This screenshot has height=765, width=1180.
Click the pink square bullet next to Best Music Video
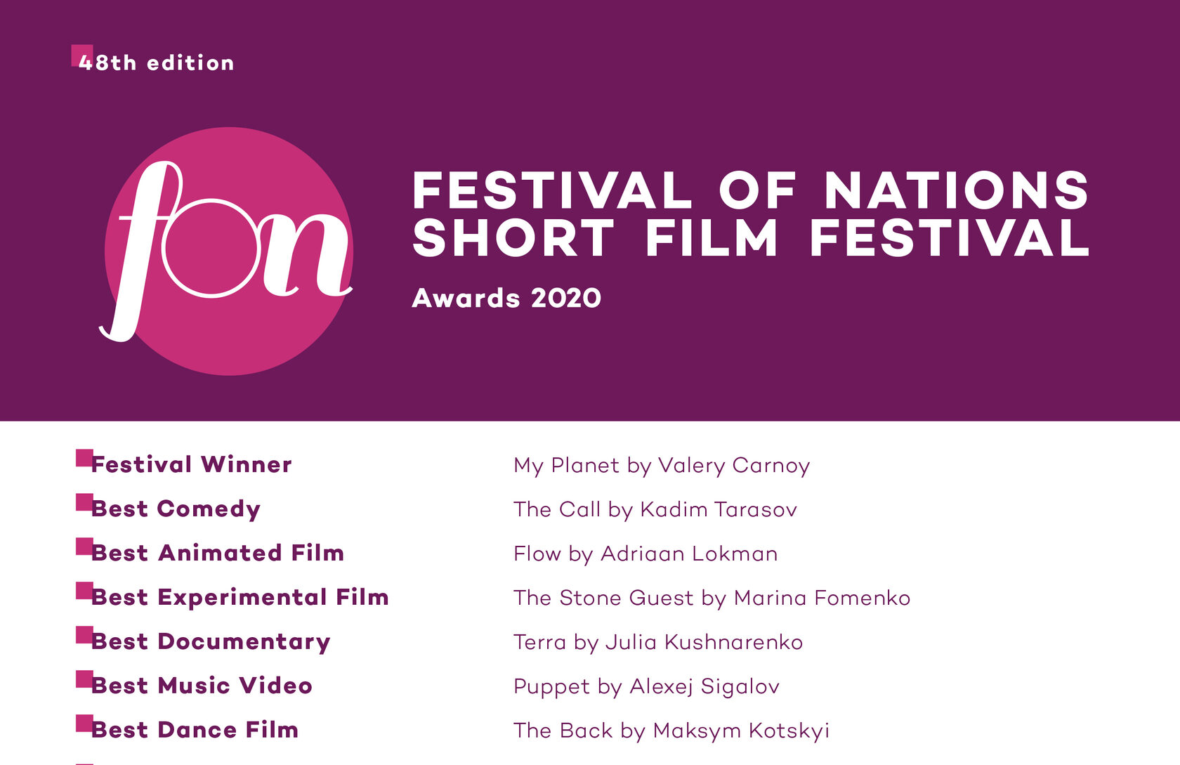(84, 679)
